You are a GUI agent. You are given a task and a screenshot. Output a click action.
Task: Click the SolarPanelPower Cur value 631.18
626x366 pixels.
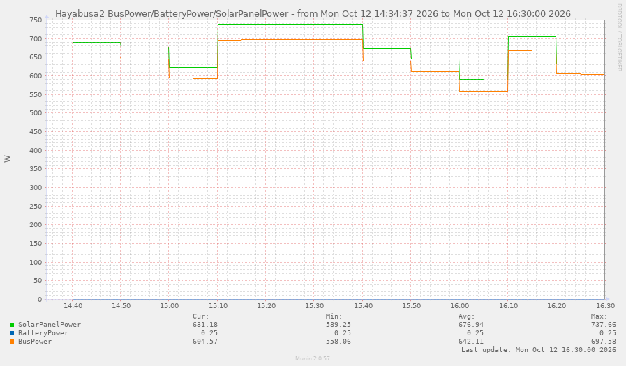pos(205,325)
